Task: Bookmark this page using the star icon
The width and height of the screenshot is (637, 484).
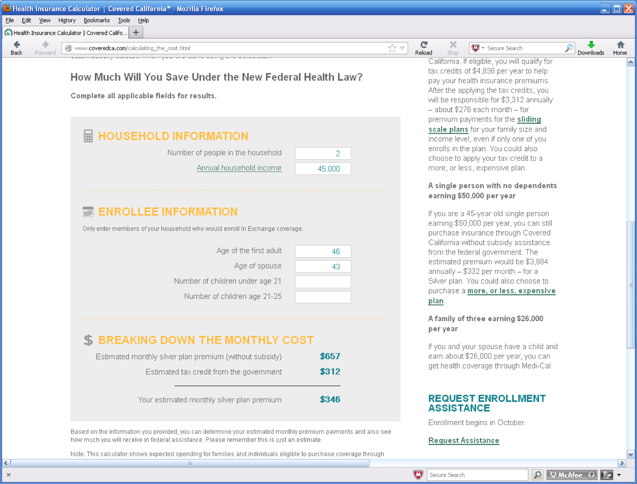Action: (392, 48)
